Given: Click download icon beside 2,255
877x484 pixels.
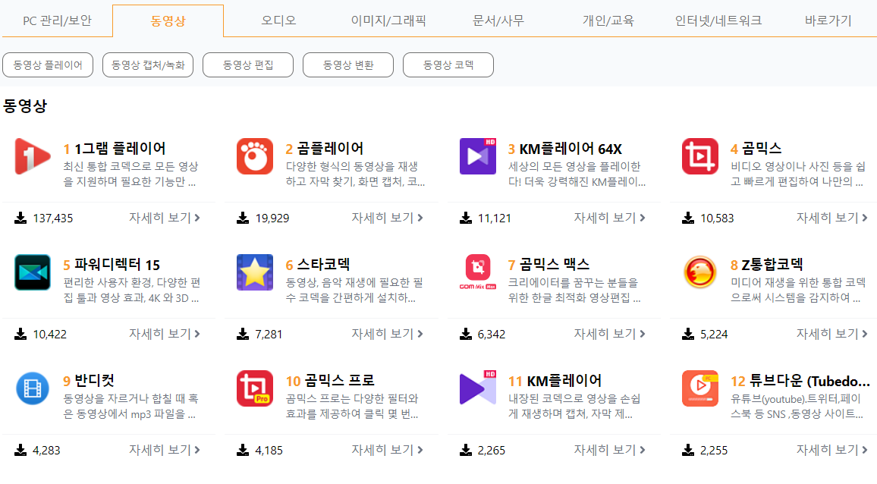Looking at the screenshot, I should point(688,450).
